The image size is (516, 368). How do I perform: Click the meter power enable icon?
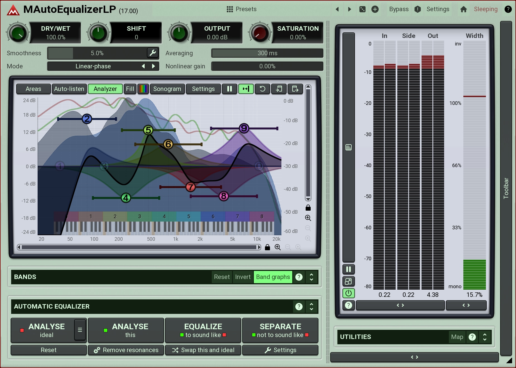point(348,293)
